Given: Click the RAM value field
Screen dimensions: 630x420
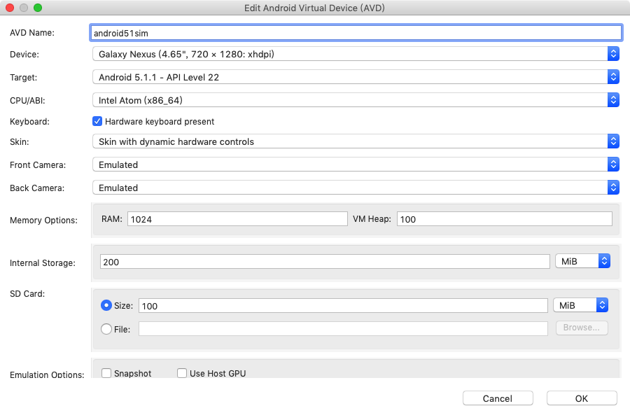Looking at the screenshot, I should (237, 219).
